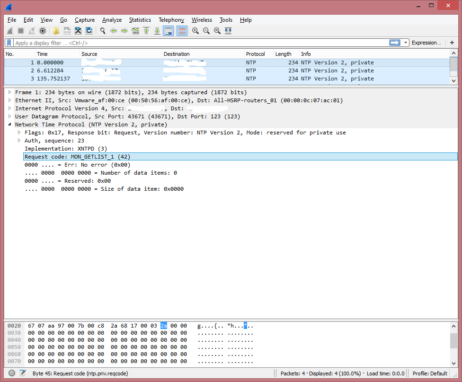
Task: Sort by the Protocol column header
Action: [x=259, y=54]
